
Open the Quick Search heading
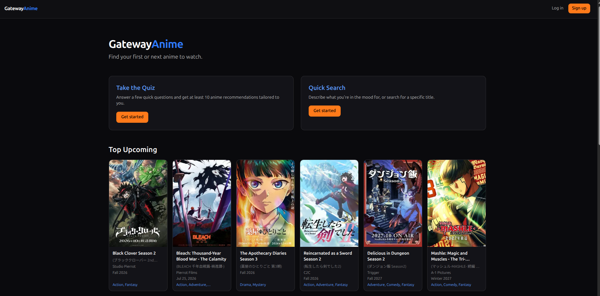tap(327, 88)
